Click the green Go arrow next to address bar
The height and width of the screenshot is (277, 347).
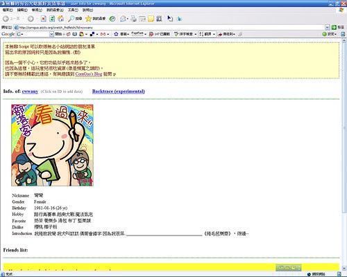click(x=334, y=27)
